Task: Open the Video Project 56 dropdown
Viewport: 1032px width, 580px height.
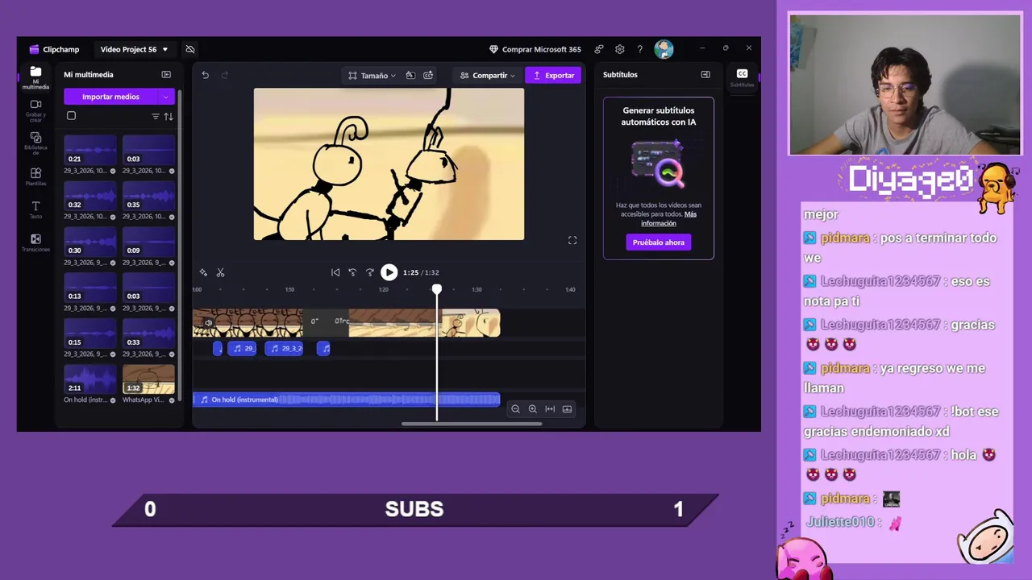Action: point(134,49)
